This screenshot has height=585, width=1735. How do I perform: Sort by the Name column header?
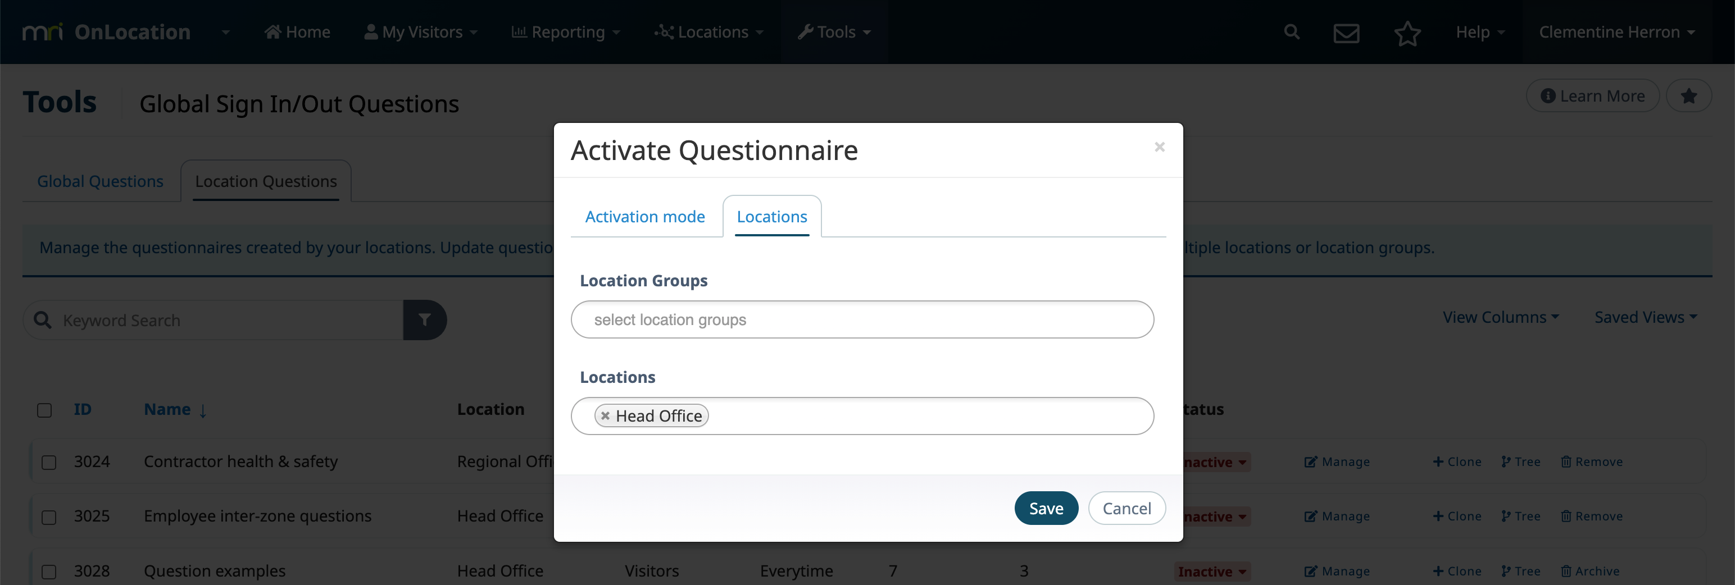[x=175, y=409]
